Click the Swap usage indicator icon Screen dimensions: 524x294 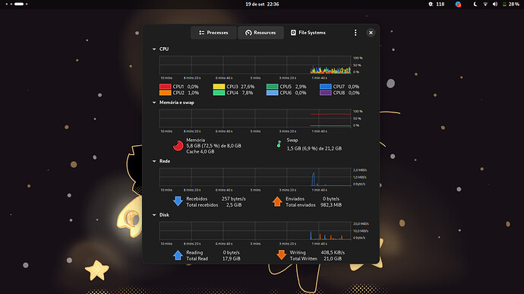tap(279, 144)
